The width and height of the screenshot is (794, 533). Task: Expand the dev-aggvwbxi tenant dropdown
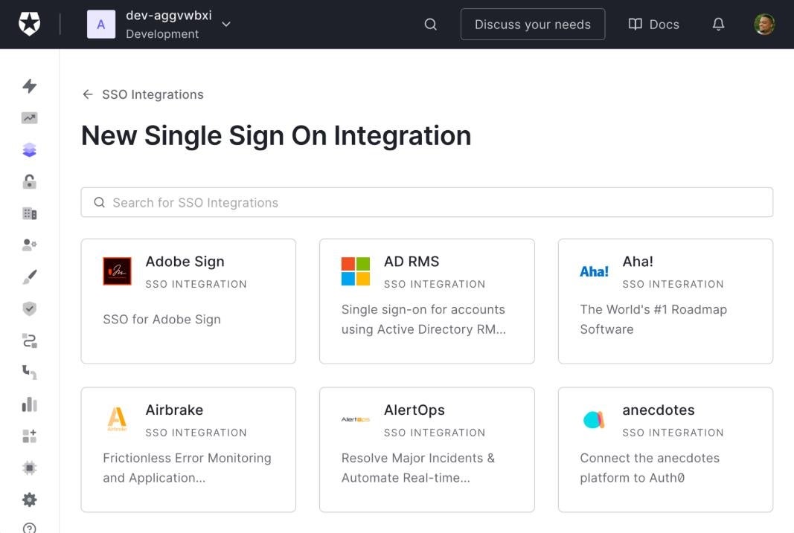tap(226, 25)
